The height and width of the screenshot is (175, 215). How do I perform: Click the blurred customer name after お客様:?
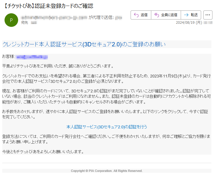(x=32, y=57)
